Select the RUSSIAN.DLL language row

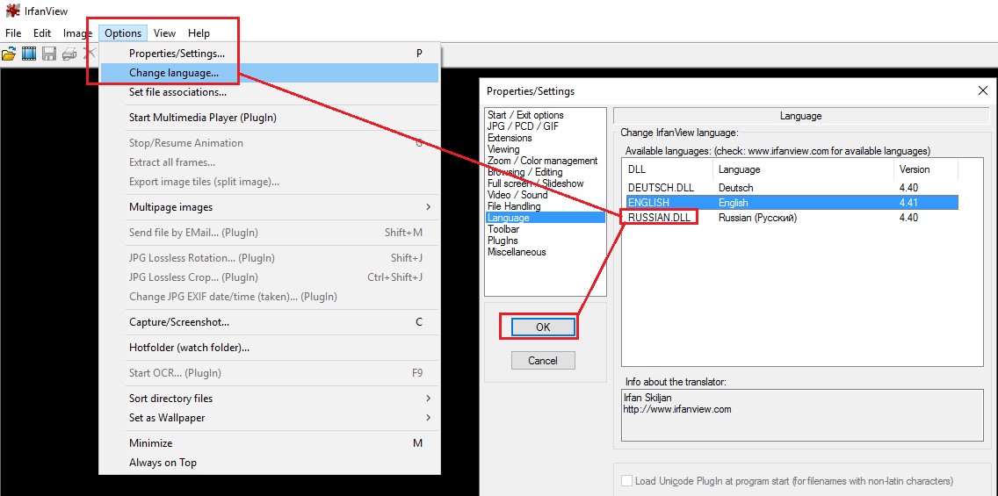tap(791, 218)
